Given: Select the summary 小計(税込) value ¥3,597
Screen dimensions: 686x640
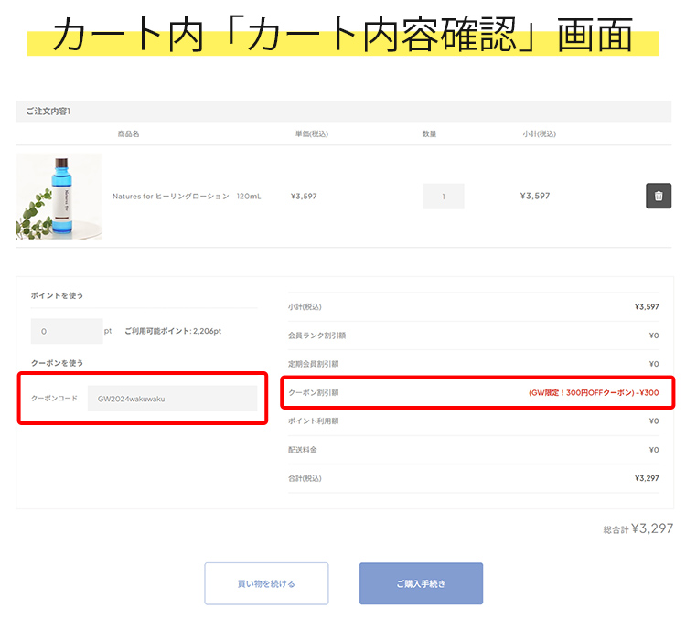Looking at the screenshot, I should [x=647, y=306].
